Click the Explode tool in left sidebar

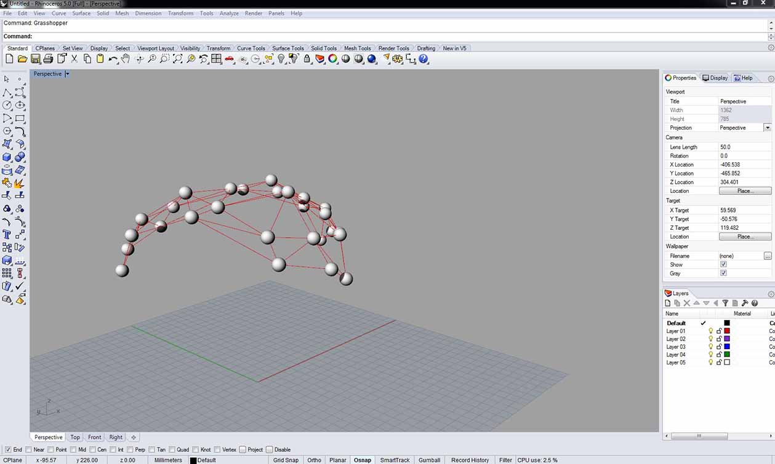[x=20, y=183]
